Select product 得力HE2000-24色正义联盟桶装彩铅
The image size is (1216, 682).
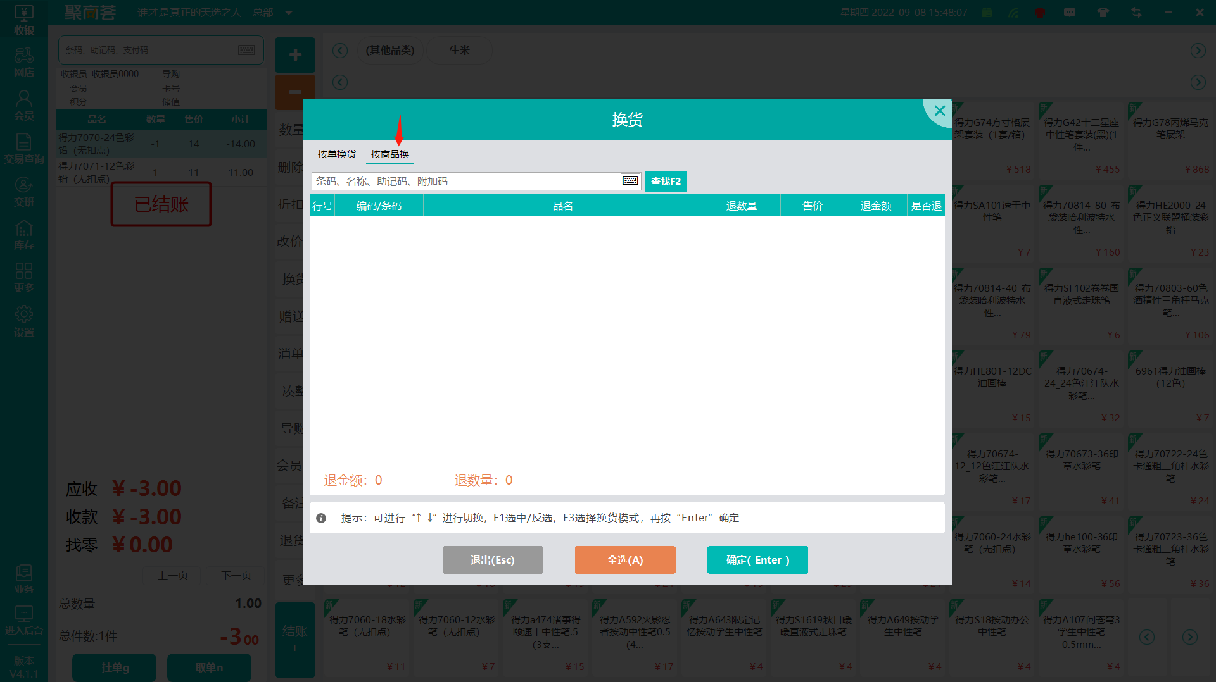click(x=1170, y=223)
